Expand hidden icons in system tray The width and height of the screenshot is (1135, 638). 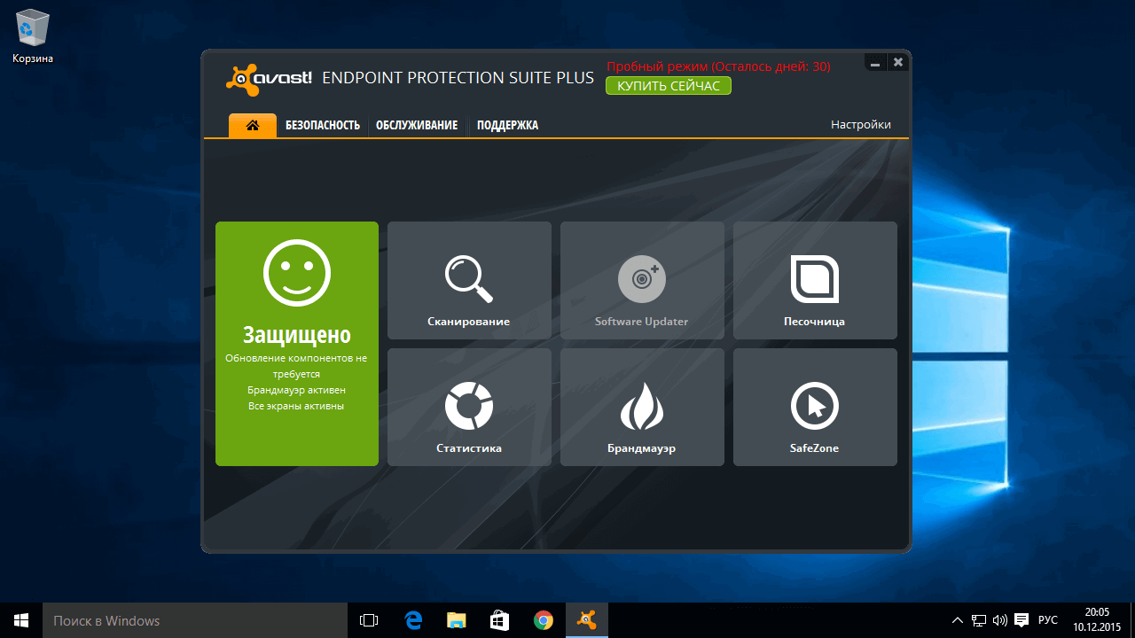(957, 620)
